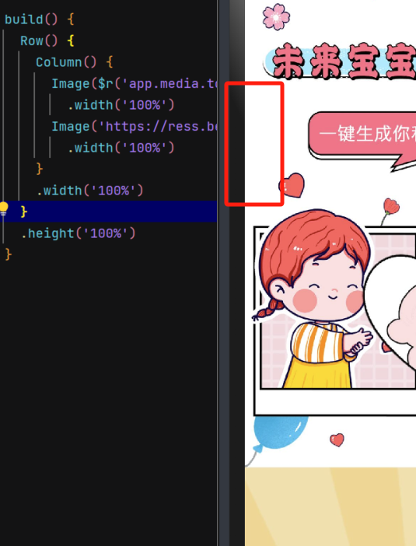Place cursor on the build() line
The width and height of the screenshot is (416, 546).
pos(40,19)
